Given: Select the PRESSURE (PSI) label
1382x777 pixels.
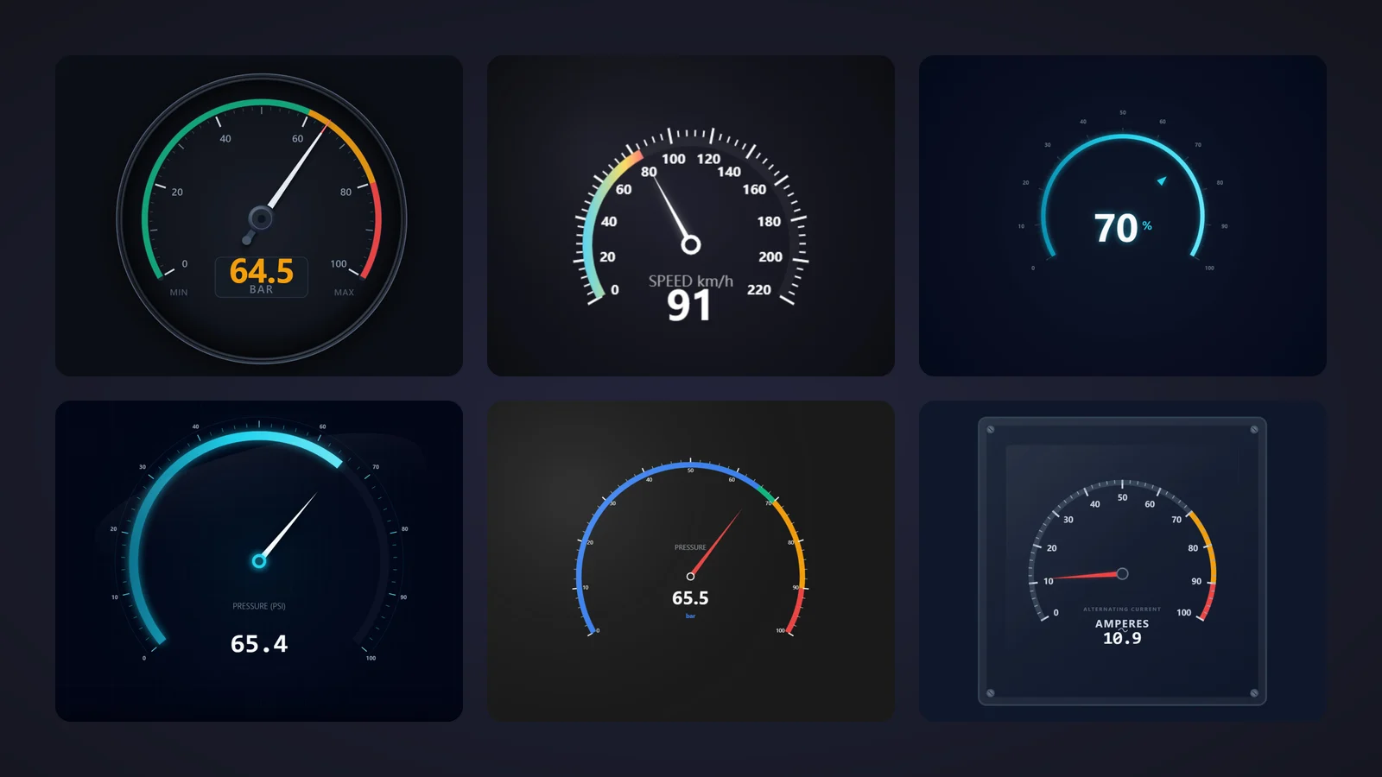Looking at the screenshot, I should [x=259, y=606].
